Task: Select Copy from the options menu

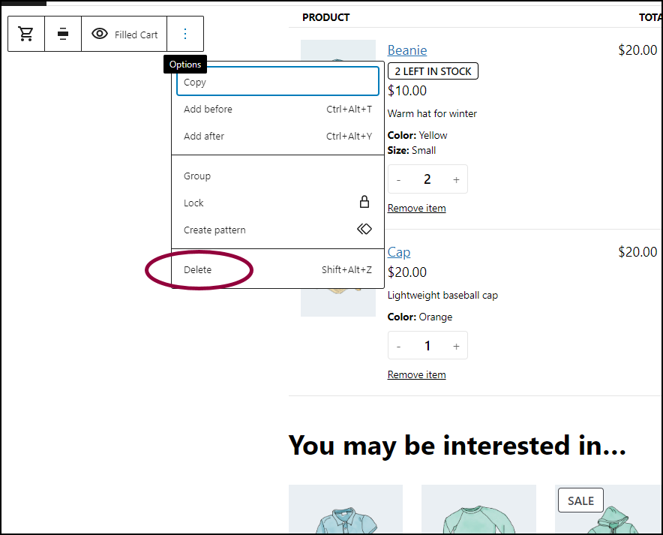Action: point(277,82)
